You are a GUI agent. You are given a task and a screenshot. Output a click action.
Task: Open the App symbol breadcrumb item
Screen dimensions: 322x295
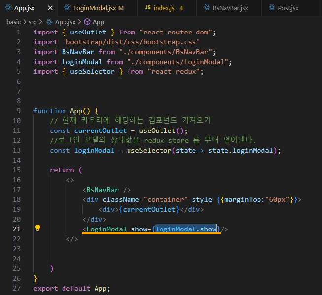pos(98,22)
